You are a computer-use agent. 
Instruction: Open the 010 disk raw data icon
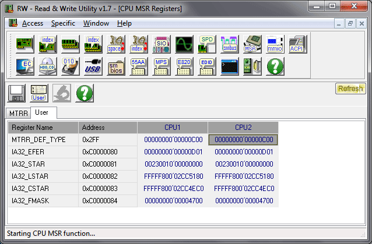pos(71,66)
